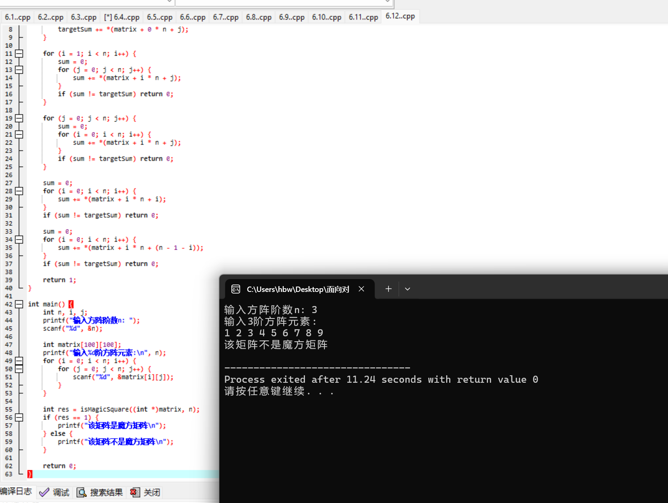Click the printf '输入方阵阶数n' line 44
This screenshot has width=668, height=503.
click(91, 320)
